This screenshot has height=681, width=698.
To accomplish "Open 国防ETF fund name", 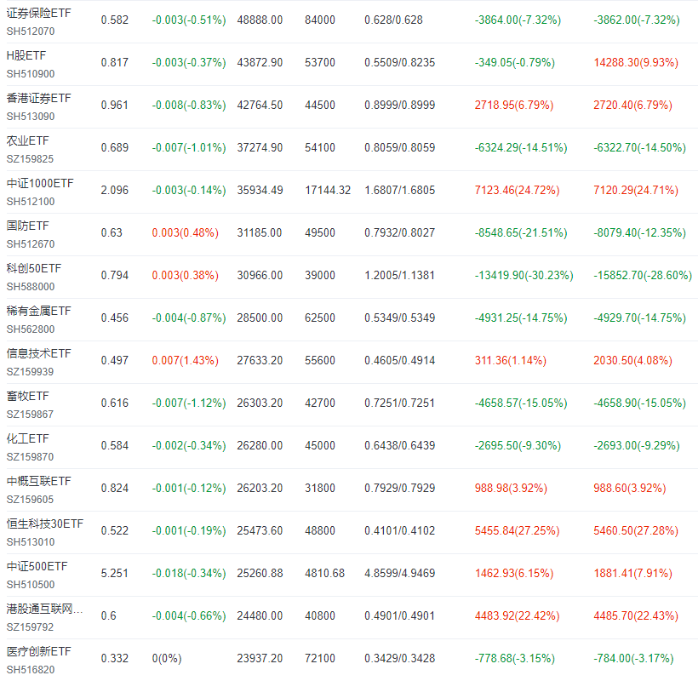I will [x=27, y=226].
